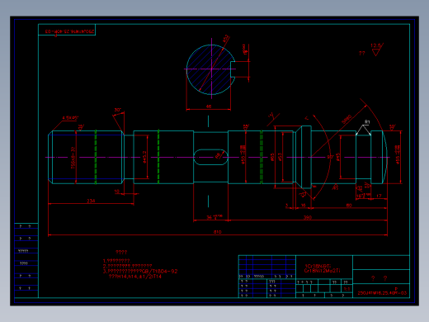Select material text 1Cr18Ni9Ti

click(x=318, y=266)
